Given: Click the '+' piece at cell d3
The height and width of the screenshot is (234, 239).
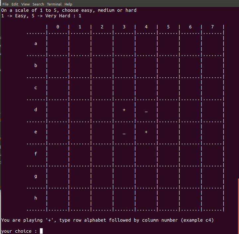Looking at the screenshot, I should [x=124, y=110].
